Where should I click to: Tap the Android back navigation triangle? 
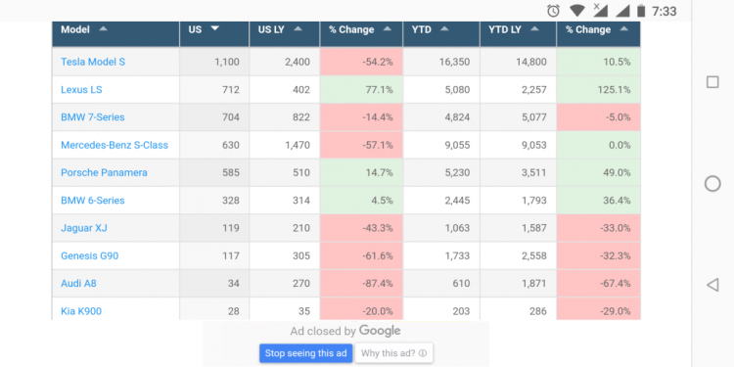click(712, 285)
